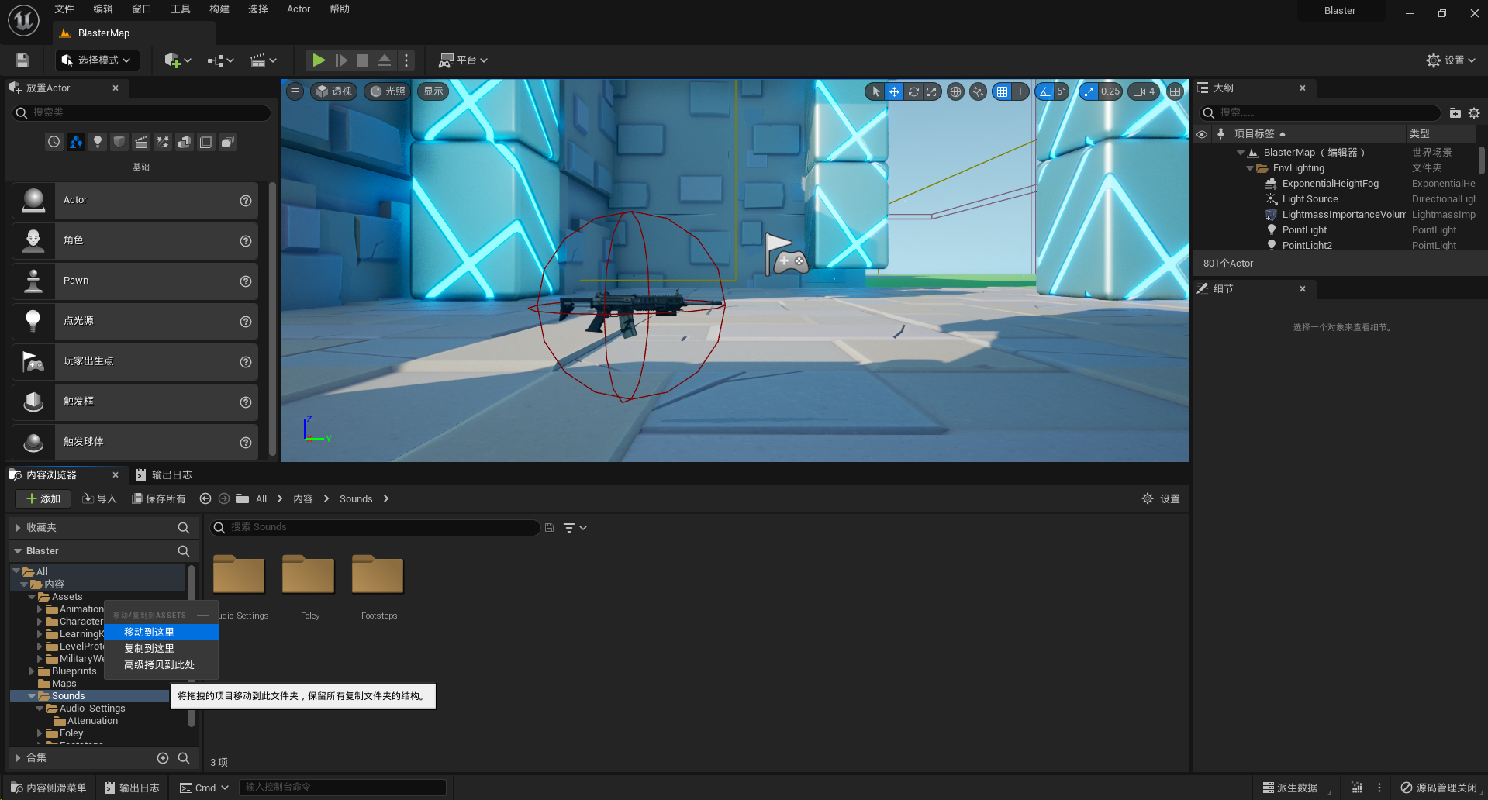
Task: Toggle outliner visibility eye column header
Action: tap(1202, 134)
